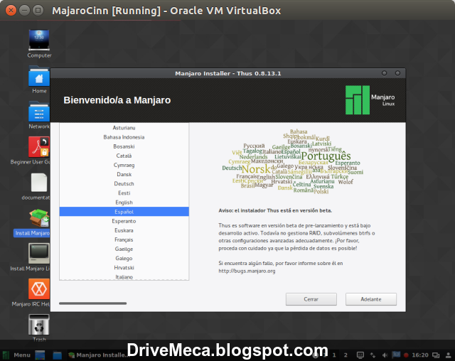Viewport: 455px width, 361px height.
Task: Maximize the VirtualBox window
Action: click(38, 11)
